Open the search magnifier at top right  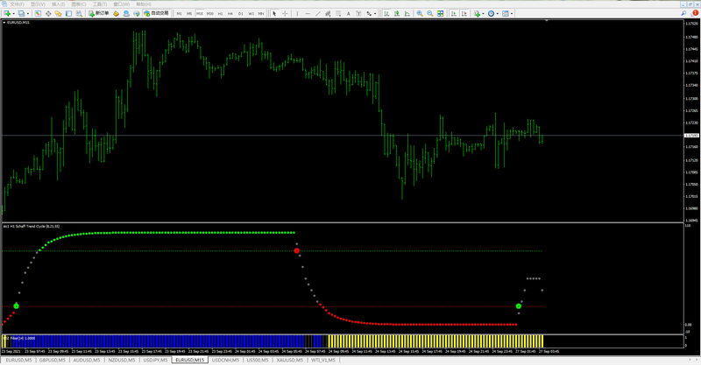pos(683,13)
